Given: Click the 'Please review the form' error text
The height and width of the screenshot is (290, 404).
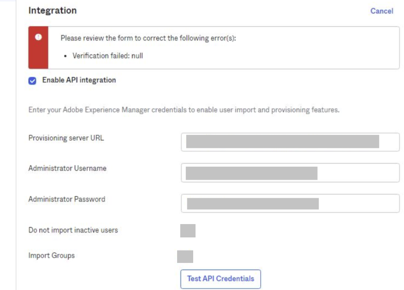Looking at the screenshot, I should (148, 38).
